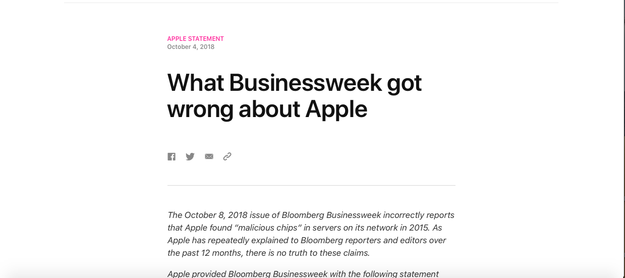Viewport: 625px width, 278px height.
Task: Click the word "Businessweek" in the headline
Action: [305, 83]
